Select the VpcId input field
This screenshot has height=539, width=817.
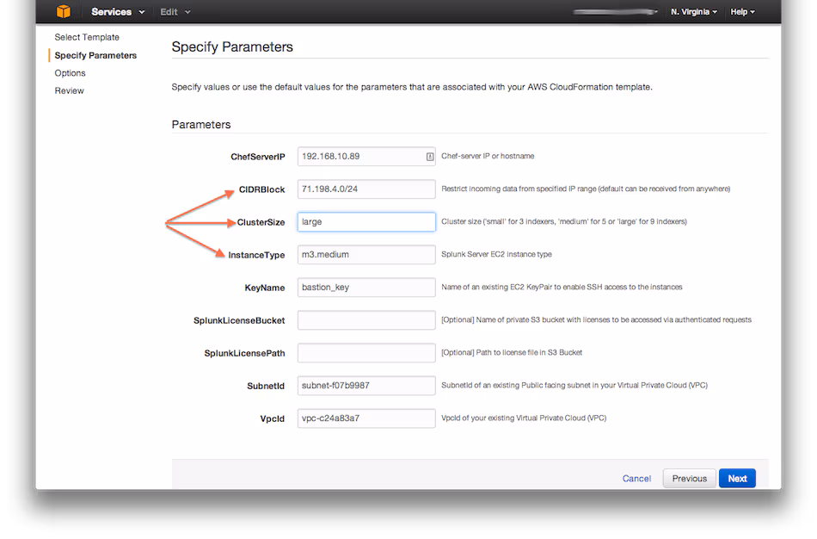pyautogui.click(x=365, y=418)
